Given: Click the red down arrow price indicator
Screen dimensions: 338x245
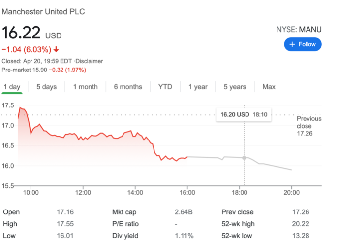Looking at the screenshot, I should [57, 49].
